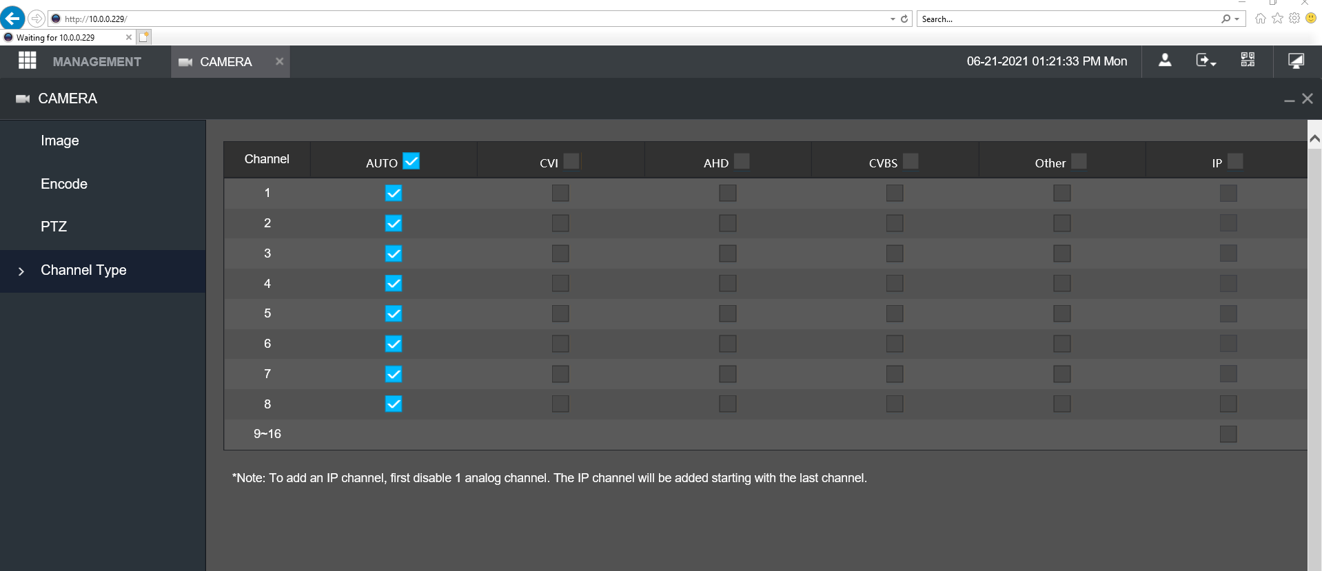This screenshot has height=571, width=1322.
Task: Close the CAMERA panel with X
Action: tap(1307, 98)
